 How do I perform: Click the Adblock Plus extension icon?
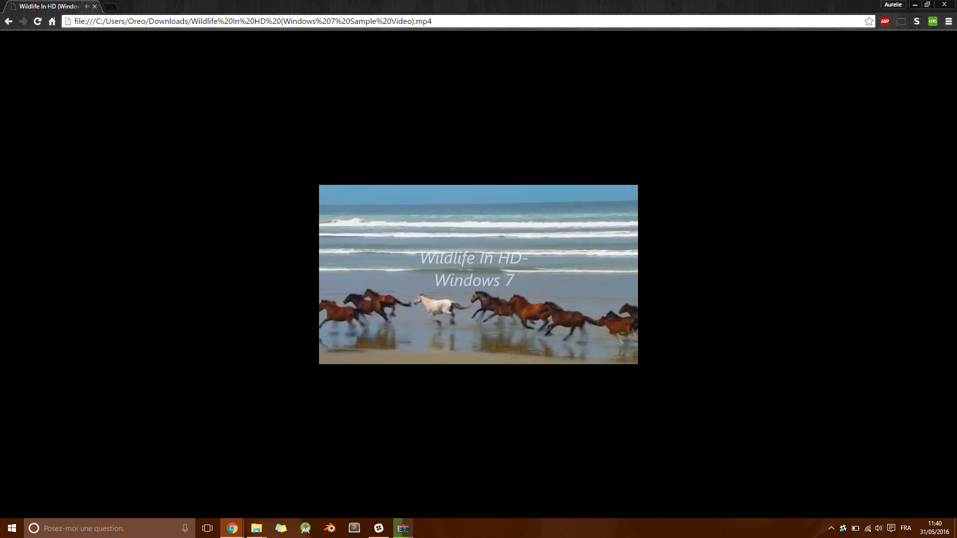tap(885, 21)
